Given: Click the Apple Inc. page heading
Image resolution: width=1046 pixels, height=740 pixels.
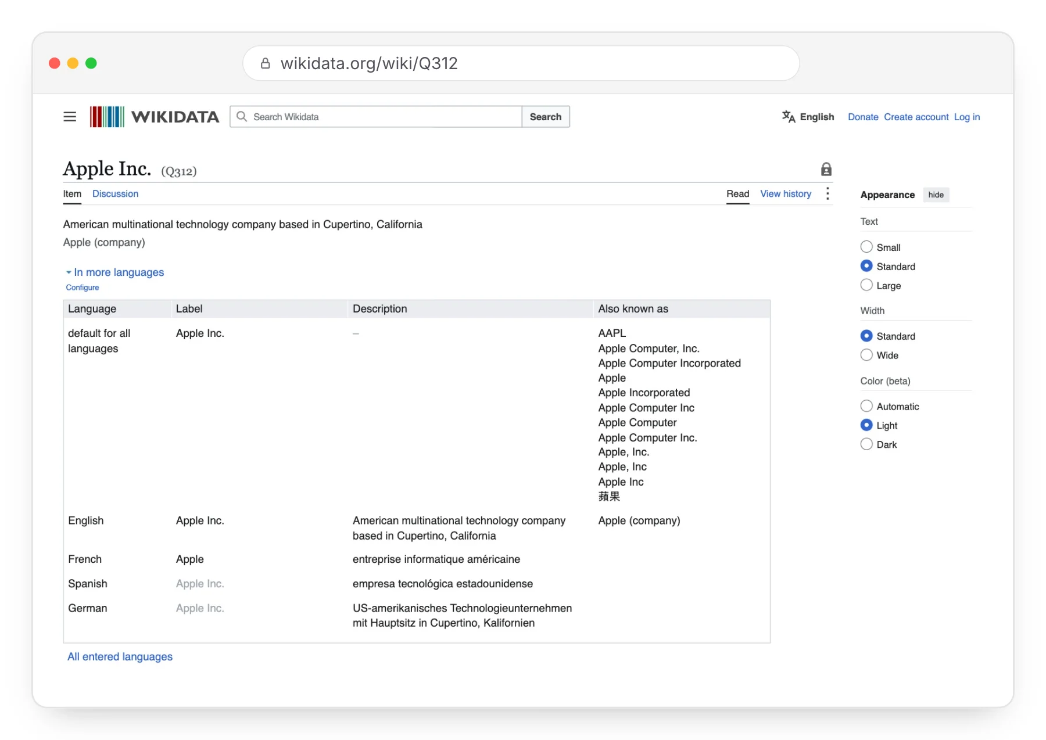Looking at the screenshot, I should [107, 168].
